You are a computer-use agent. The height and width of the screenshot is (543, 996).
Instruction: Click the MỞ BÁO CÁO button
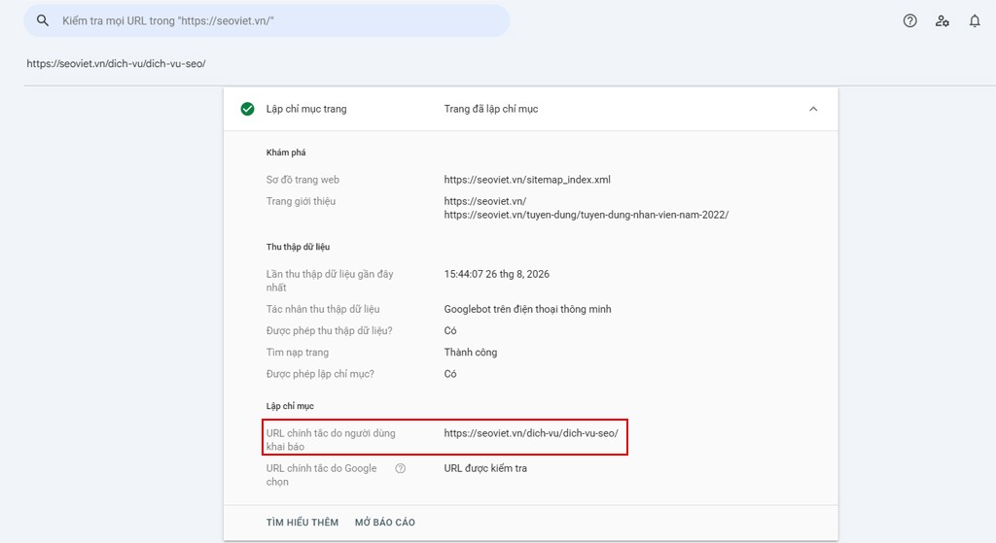point(385,522)
